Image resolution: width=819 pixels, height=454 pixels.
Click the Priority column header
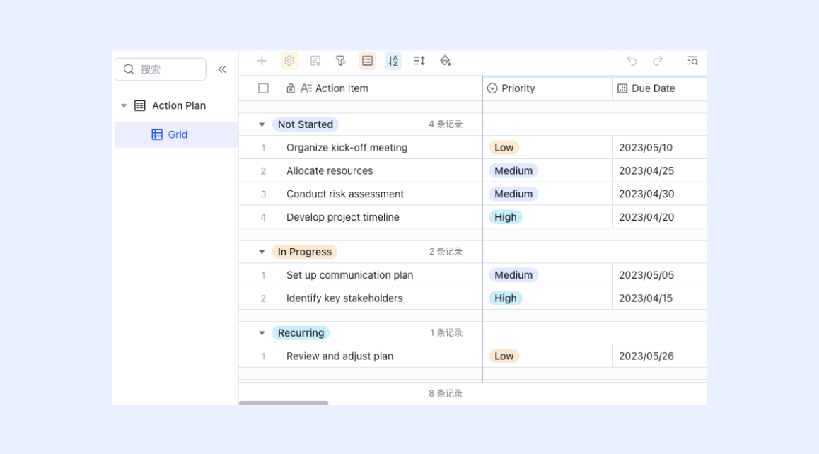(x=547, y=88)
